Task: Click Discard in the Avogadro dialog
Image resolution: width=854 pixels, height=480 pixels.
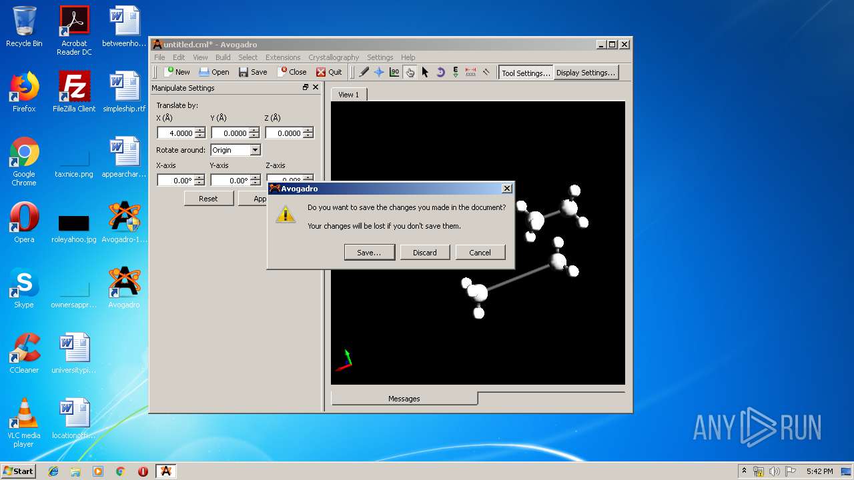Action: [x=425, y=253]
